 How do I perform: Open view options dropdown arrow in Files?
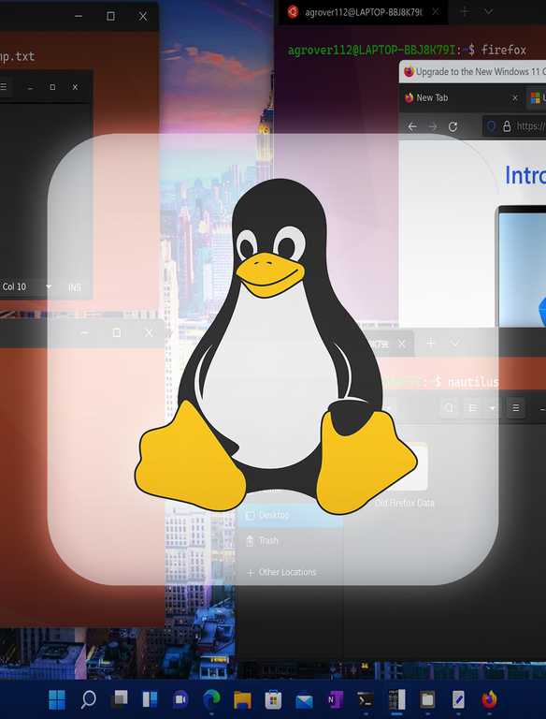pyautogui.click(x=493, y=407)
